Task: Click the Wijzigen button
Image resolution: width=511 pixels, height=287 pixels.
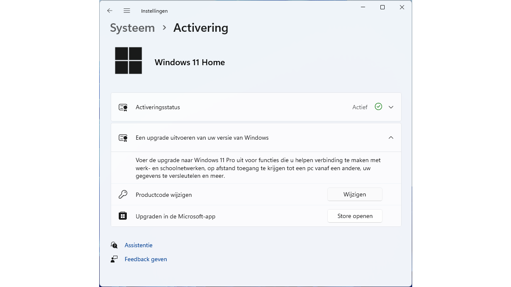Action: pos(355,194)
